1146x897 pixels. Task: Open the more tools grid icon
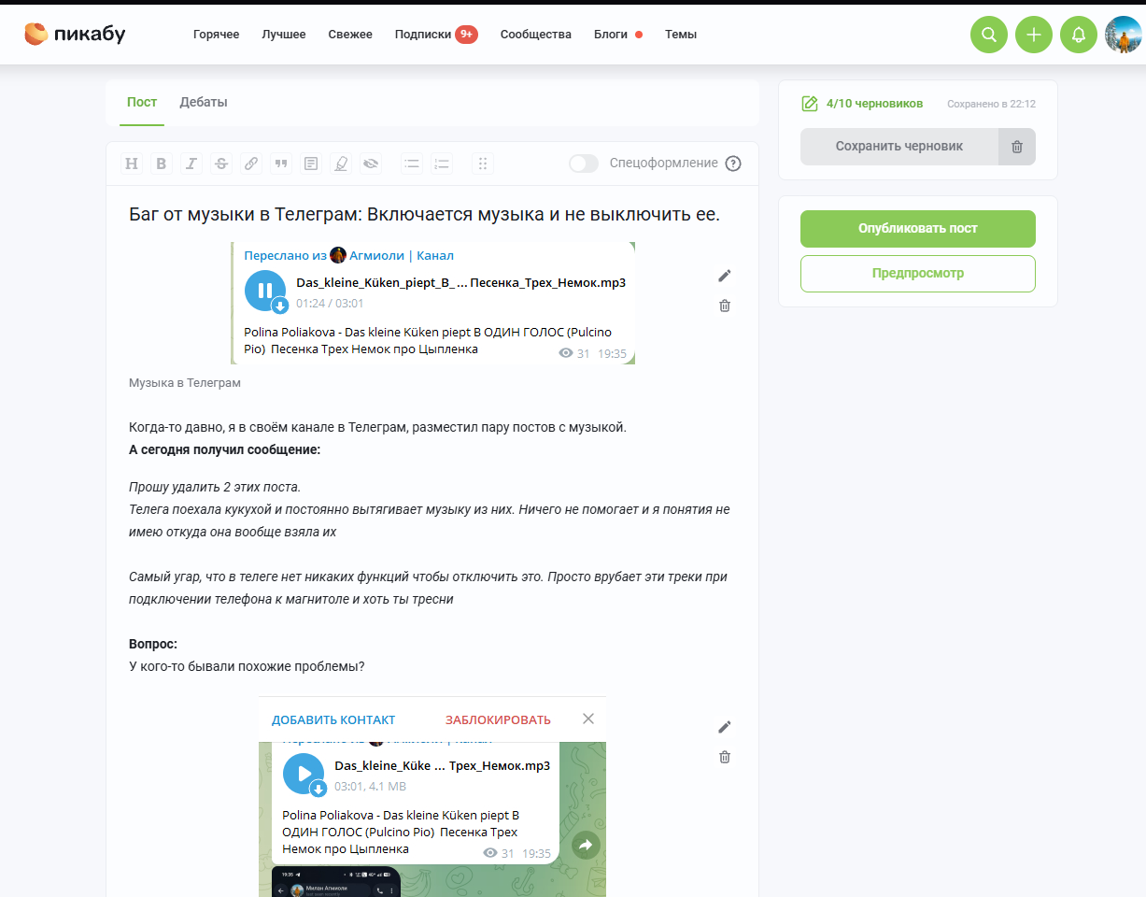point(483,164)
